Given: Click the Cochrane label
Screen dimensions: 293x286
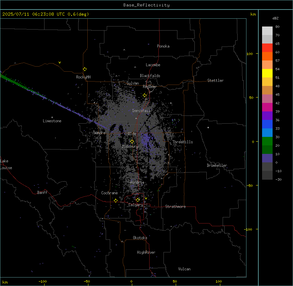Looking at the screenshot, I should (x=109, y=193).
